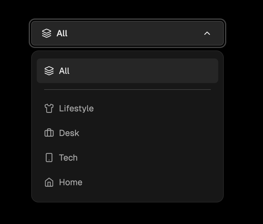The width and height of the screenshot is (263, 224).
Task: Click the smartphone icon next to Tech
Action: click(49, 158)
